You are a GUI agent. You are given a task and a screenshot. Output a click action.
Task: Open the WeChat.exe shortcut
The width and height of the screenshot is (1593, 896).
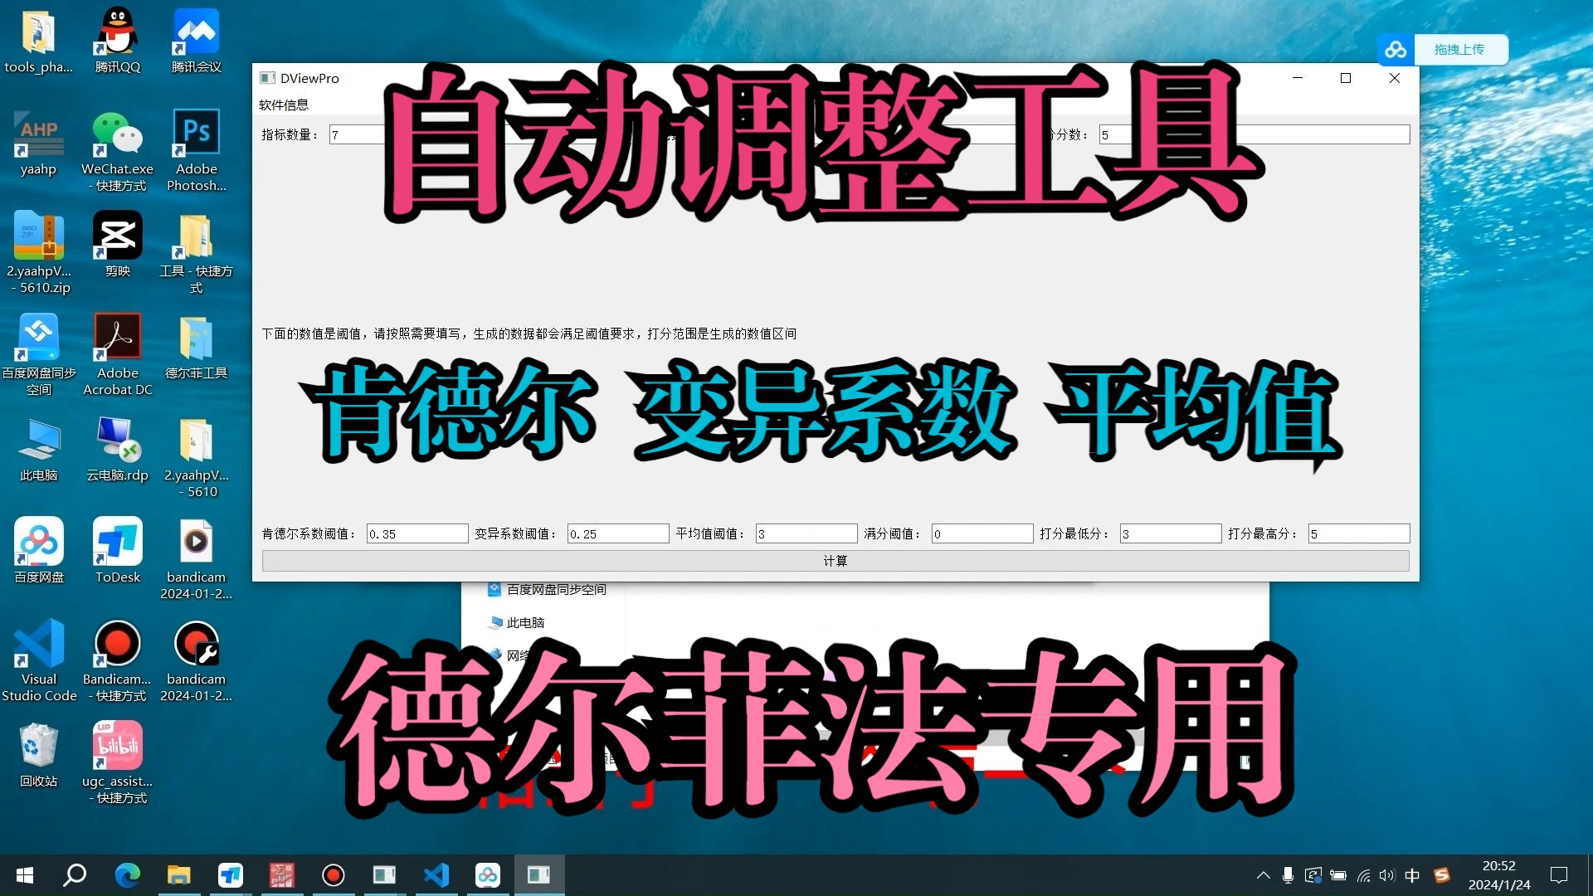coord(117,133)
